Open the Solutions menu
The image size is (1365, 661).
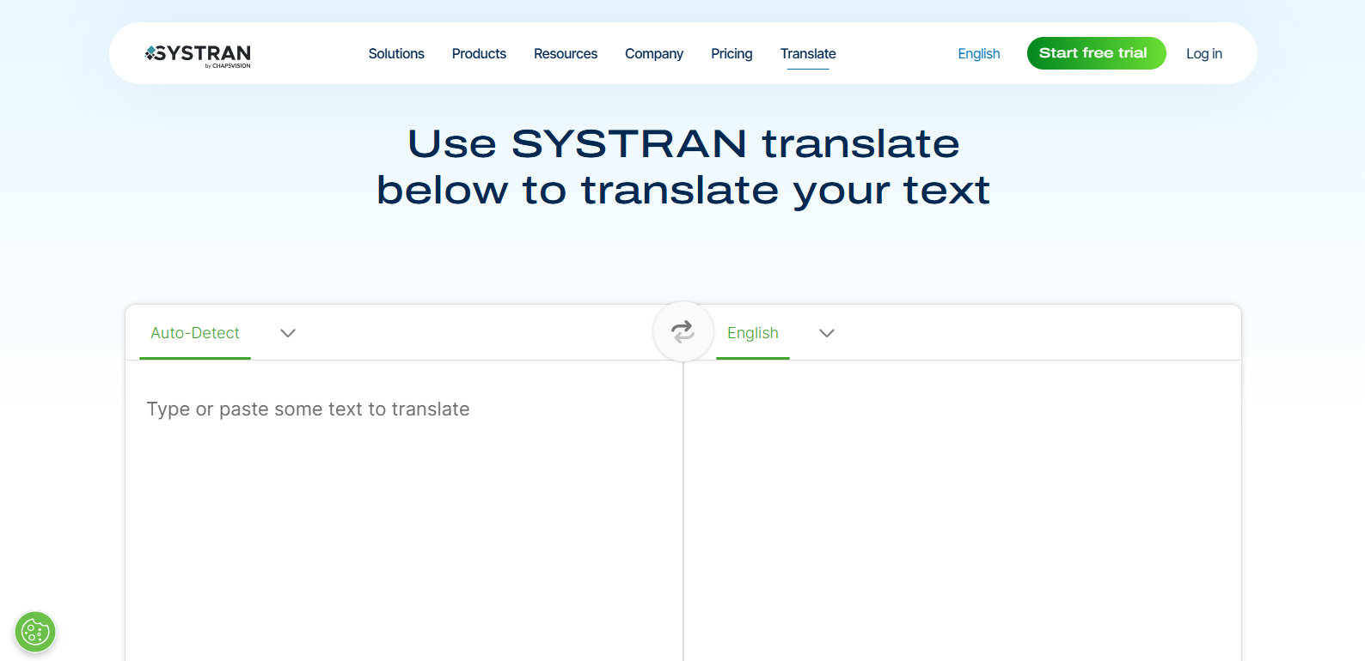(x=396, y=53)
